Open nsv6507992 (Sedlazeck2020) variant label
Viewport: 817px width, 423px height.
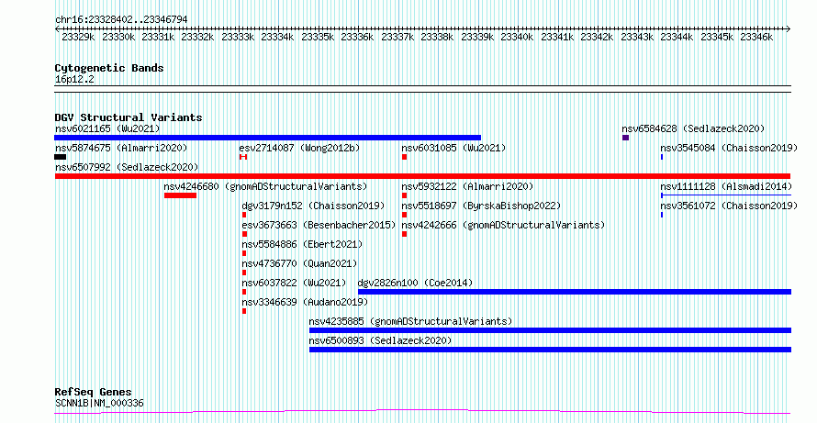127,167
